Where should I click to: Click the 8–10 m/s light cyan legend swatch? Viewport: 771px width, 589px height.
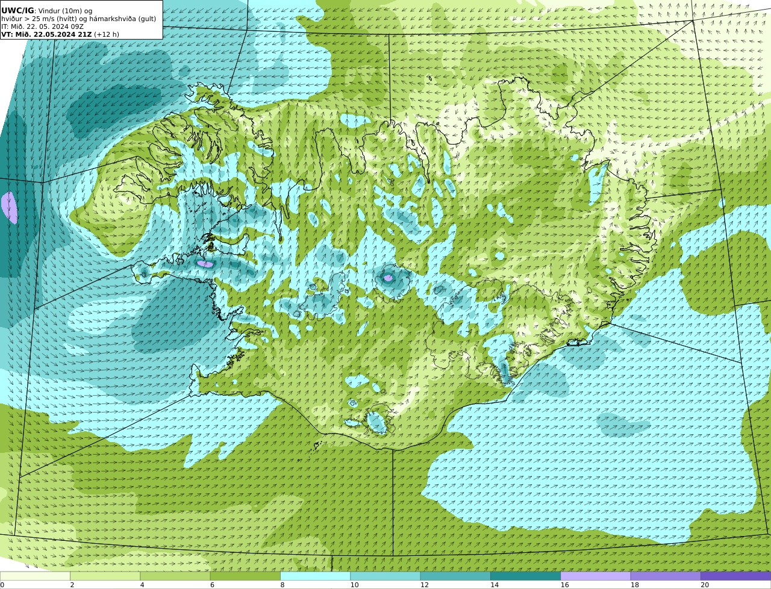[315, 576]
